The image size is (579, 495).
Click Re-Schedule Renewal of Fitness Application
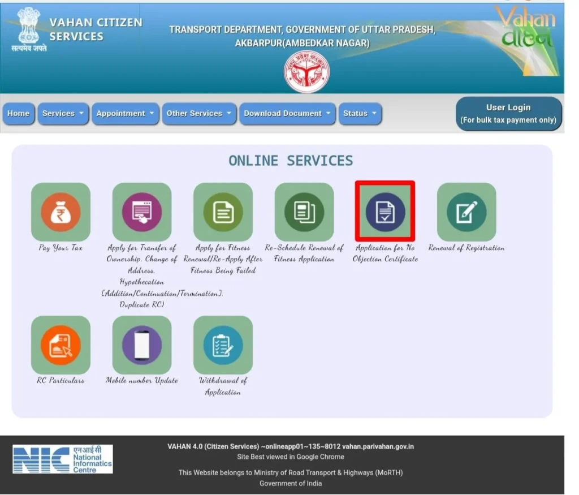click(x=304, y=212)
